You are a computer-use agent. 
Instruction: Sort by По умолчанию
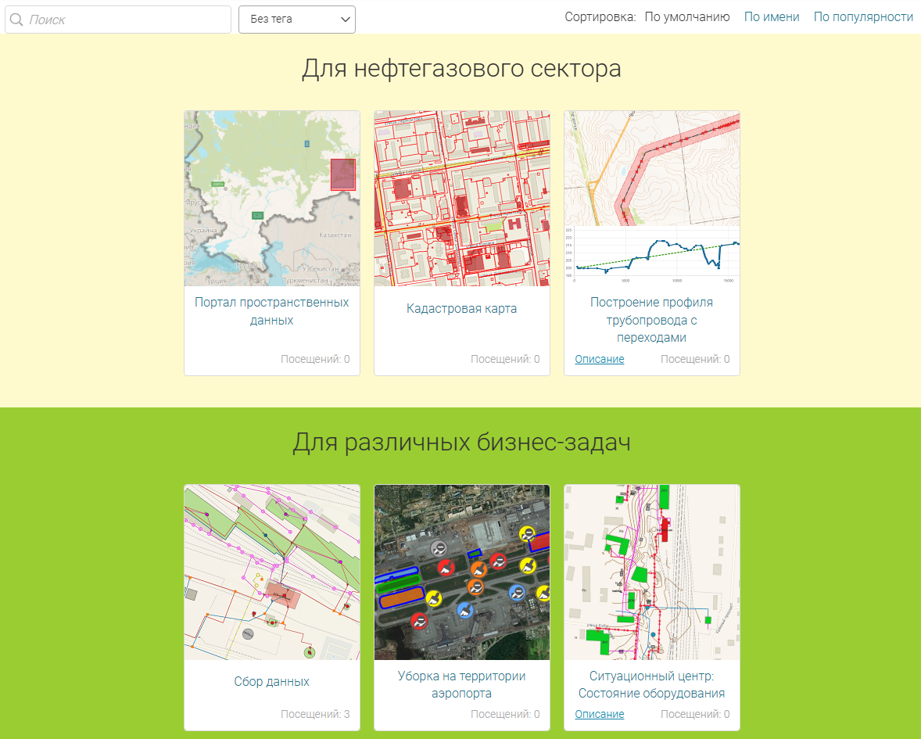click(x=687, y=17)
